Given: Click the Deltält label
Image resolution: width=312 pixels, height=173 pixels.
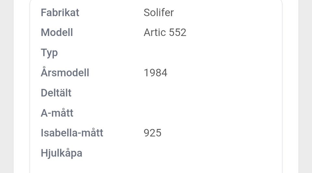Looking at the screenshot, I should pos(56,93).
